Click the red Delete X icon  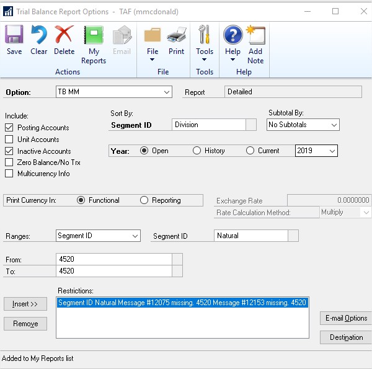coord(64,34)
